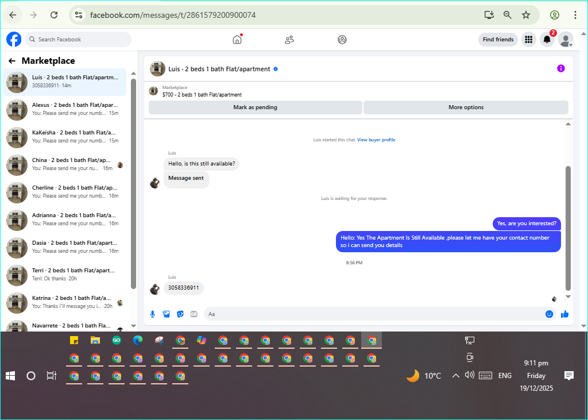The image size is (588, 420).
Task: Open More options for the listing
Action: [x=466, y=107]
